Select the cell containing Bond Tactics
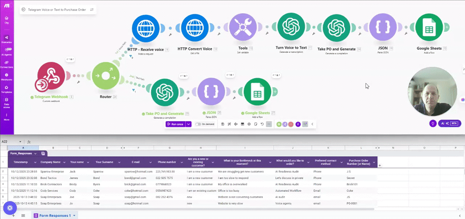 coord(54,178)
